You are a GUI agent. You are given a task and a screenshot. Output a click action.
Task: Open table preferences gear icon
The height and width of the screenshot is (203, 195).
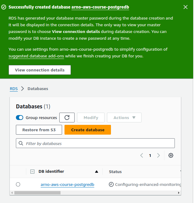tap(171, 155)
